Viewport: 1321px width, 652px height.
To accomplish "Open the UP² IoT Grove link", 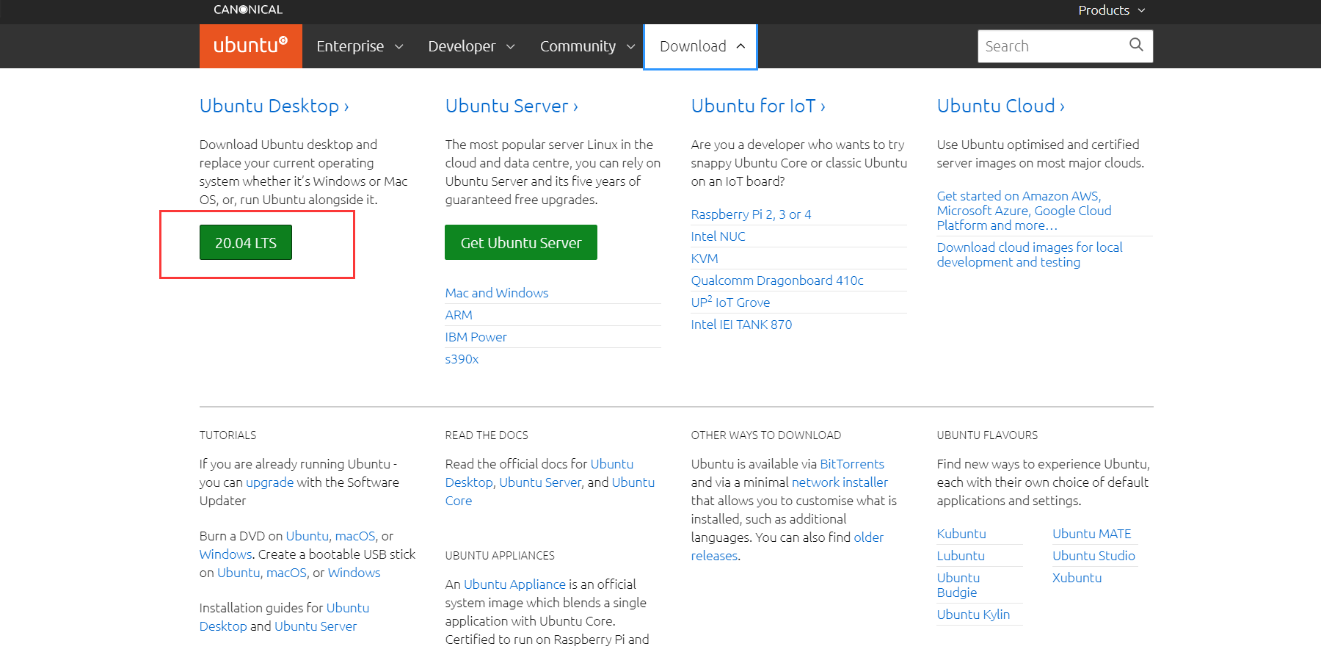I will point(730,303).
